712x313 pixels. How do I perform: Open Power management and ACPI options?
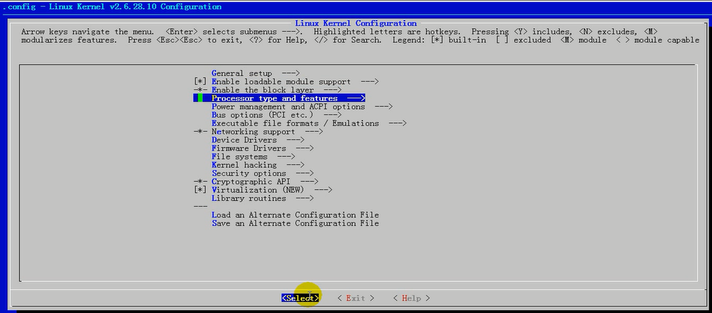(x=302, y=107)
